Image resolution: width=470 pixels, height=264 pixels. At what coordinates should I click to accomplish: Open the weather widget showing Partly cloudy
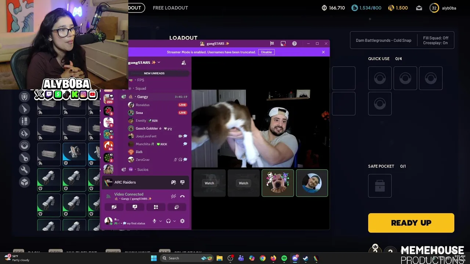[x=17, y=258]
